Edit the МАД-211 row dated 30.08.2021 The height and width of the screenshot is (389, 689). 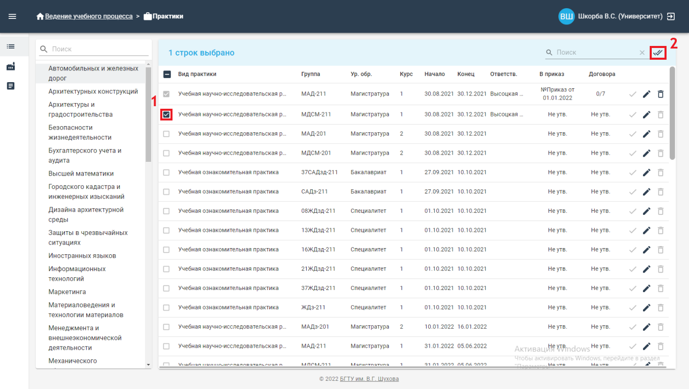pos(647,94)
